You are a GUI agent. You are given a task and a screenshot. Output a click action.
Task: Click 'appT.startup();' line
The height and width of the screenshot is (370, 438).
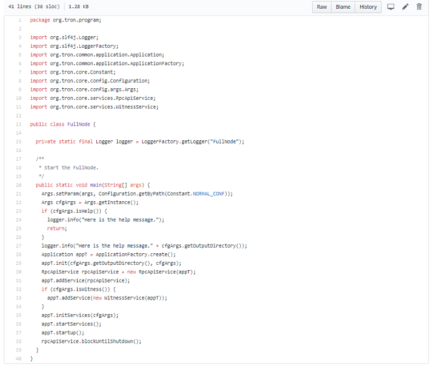click(x=63, y=333)
